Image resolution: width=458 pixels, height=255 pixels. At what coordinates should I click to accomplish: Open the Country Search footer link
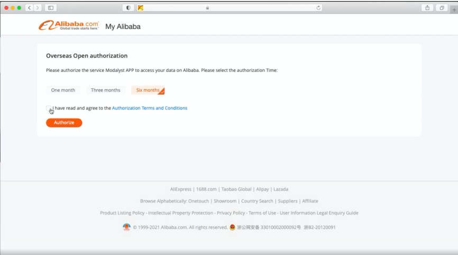(x=257, y=201)
